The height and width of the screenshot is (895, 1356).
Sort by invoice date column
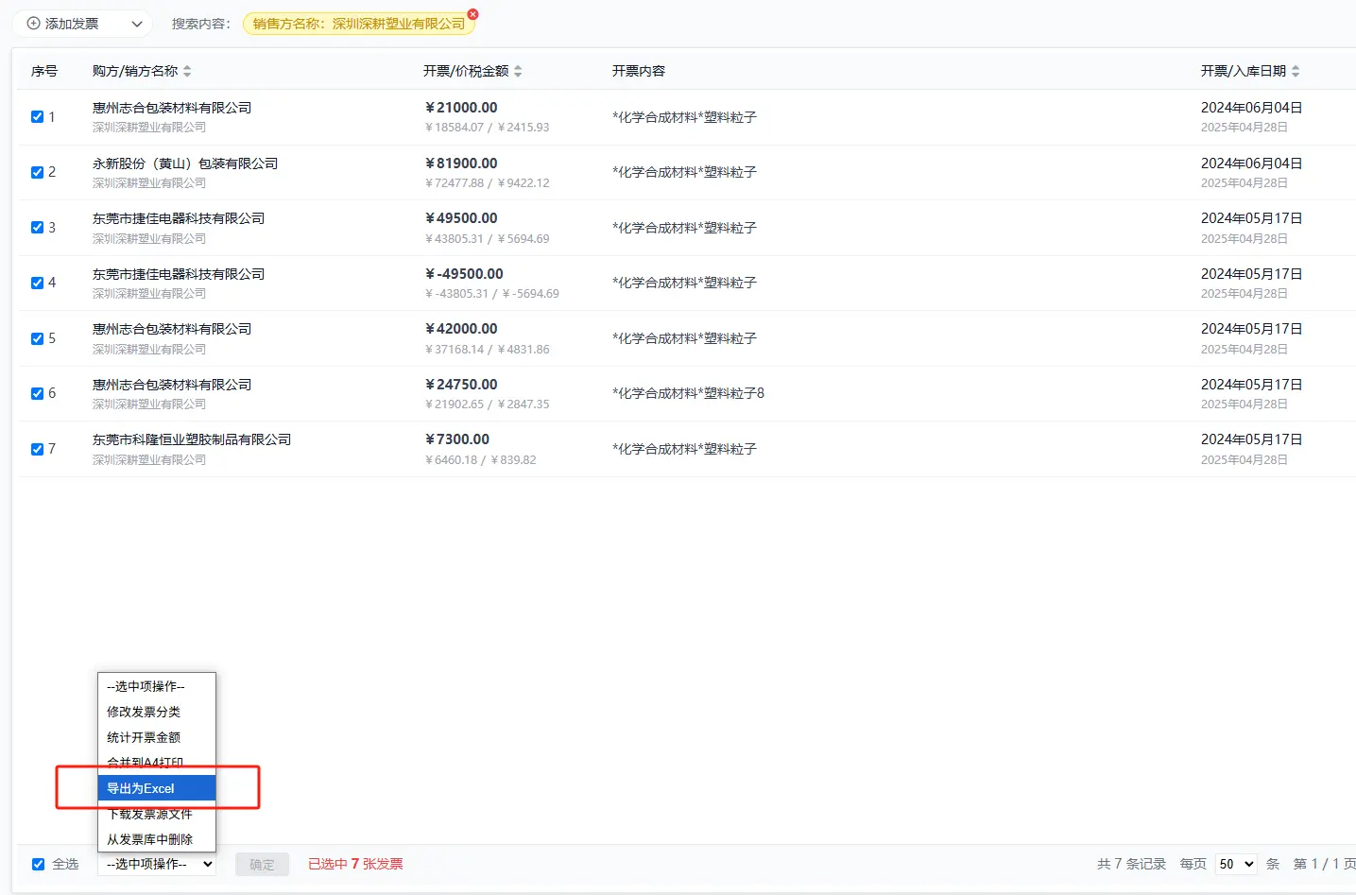(x=1296, y=72)
